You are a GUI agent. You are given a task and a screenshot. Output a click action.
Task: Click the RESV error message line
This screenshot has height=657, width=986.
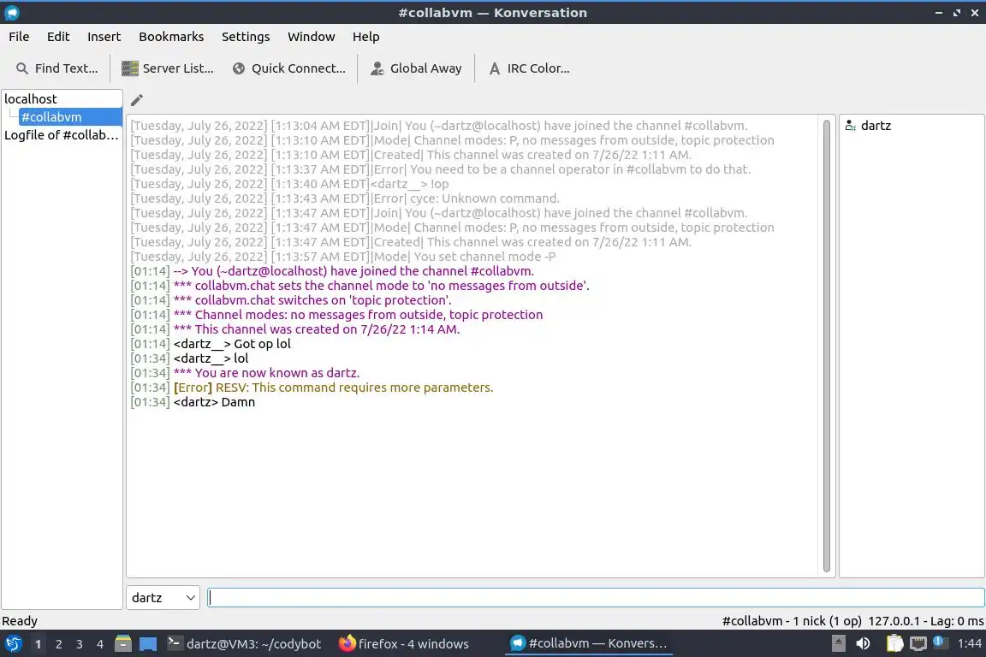[312, 388]
